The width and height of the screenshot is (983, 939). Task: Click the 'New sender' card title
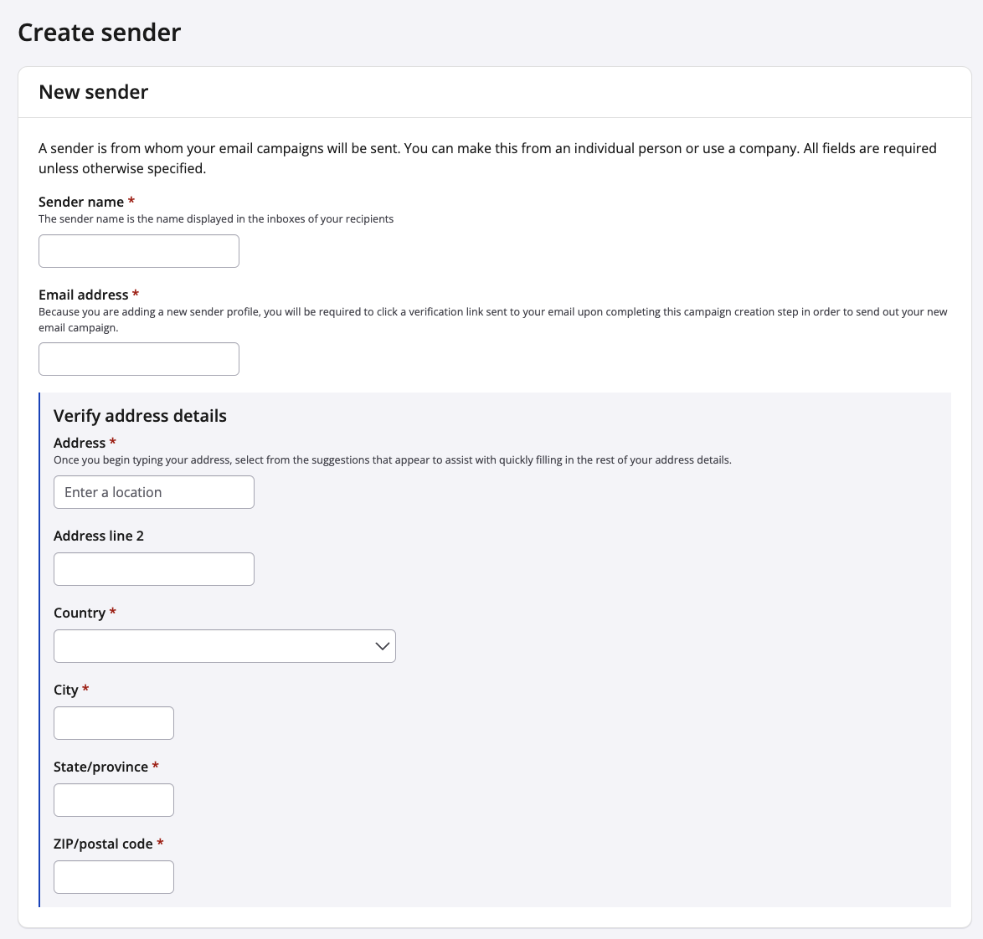pyautogui.click(x=94, y=92)
